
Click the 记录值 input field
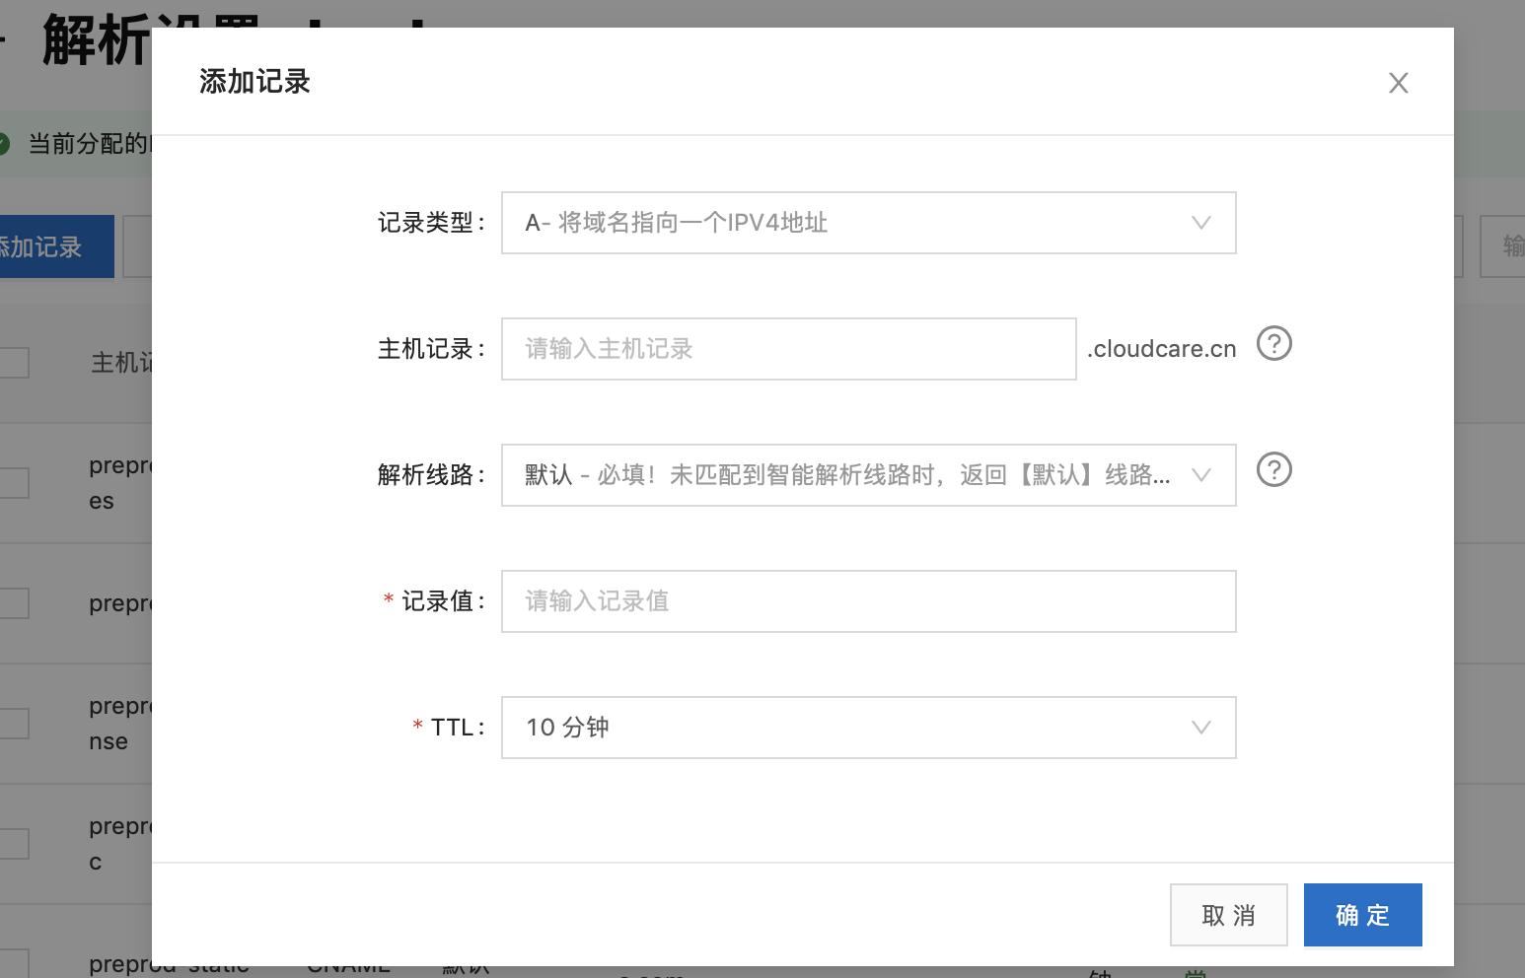tap(868, 601)
